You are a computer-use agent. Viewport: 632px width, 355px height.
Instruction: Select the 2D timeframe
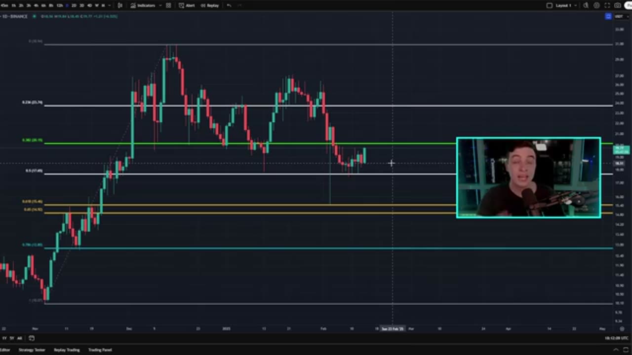(x=74, y=5)
